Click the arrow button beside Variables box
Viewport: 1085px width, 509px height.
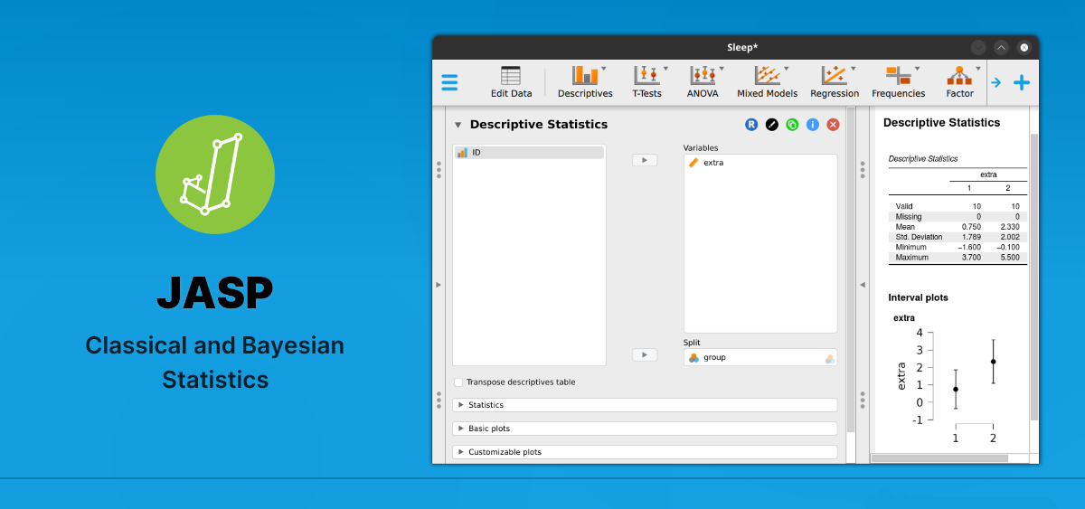tap(644, 160)
